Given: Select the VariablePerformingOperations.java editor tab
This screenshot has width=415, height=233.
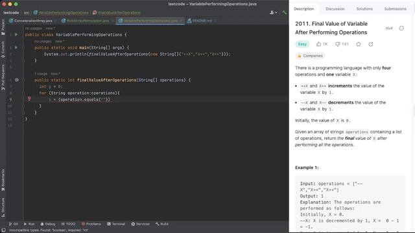Looking at the screenshot, I should [150, 21].
